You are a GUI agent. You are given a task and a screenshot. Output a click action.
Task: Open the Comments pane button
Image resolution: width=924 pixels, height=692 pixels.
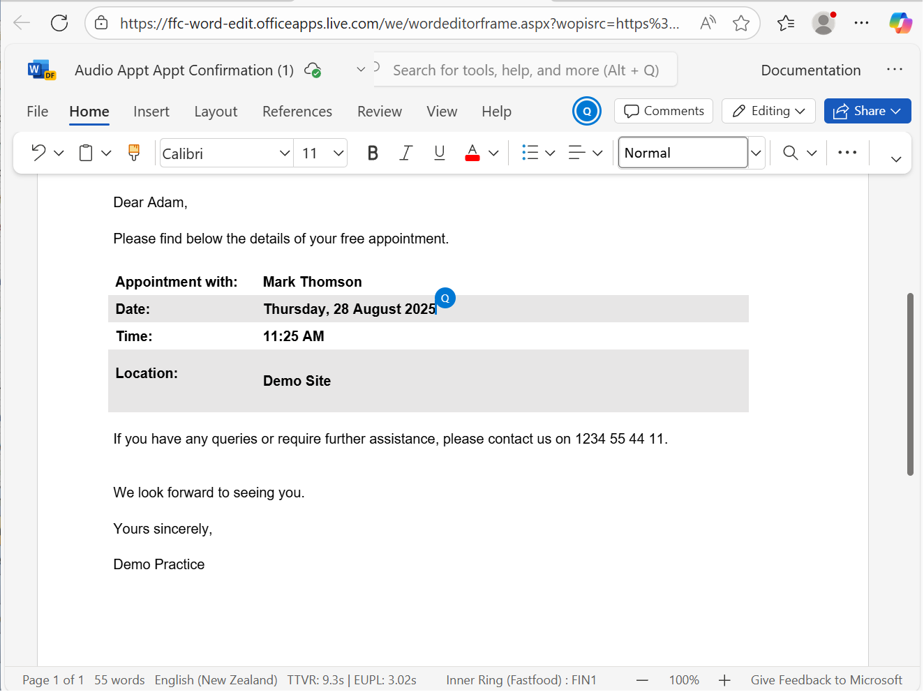[663, 111]
